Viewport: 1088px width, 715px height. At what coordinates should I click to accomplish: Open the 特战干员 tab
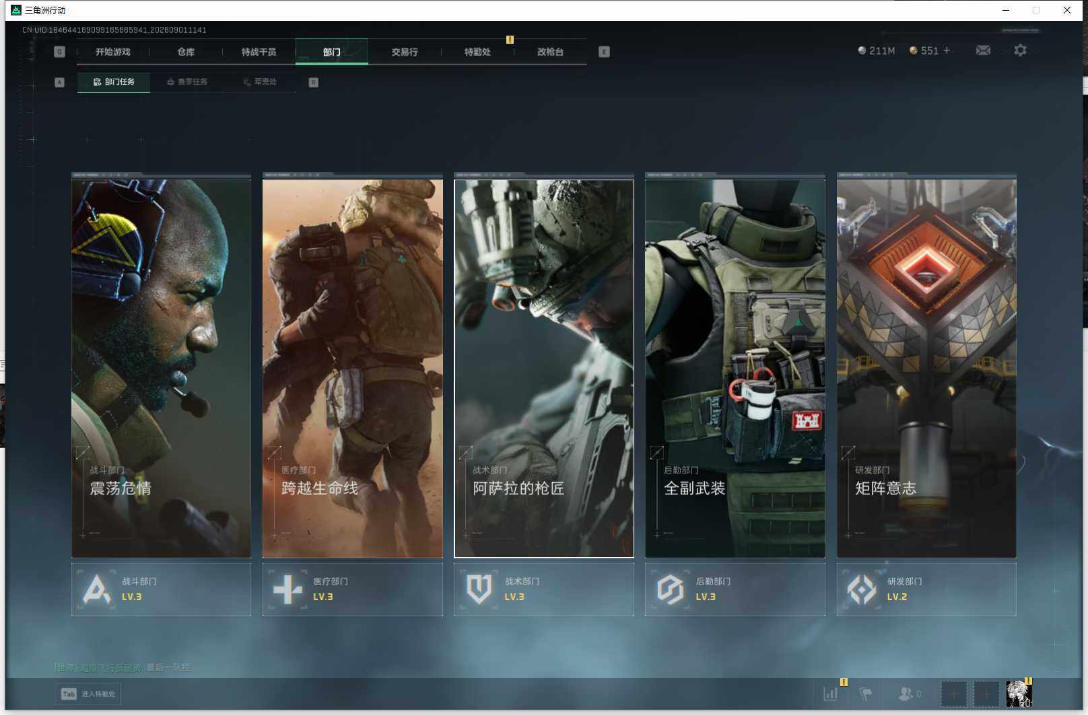[x=259, y=52]
